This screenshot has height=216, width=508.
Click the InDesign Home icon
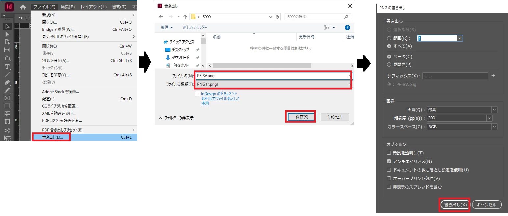tap(23, 7)
